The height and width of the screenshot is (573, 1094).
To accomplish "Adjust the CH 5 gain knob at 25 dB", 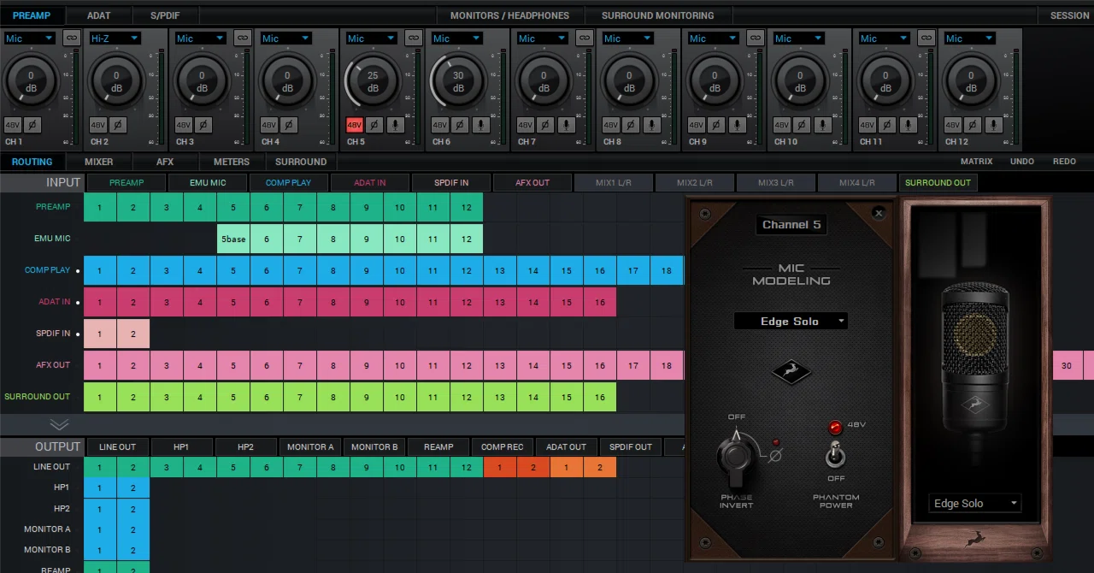I will (373, 81).
